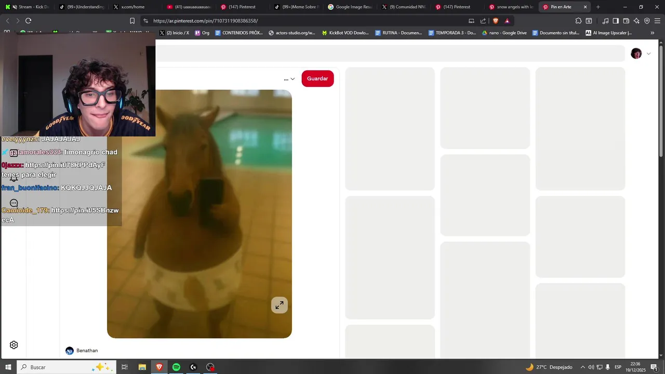665x374 pixels.
Task: Open the Org bookmark
Action: point(202,33)
